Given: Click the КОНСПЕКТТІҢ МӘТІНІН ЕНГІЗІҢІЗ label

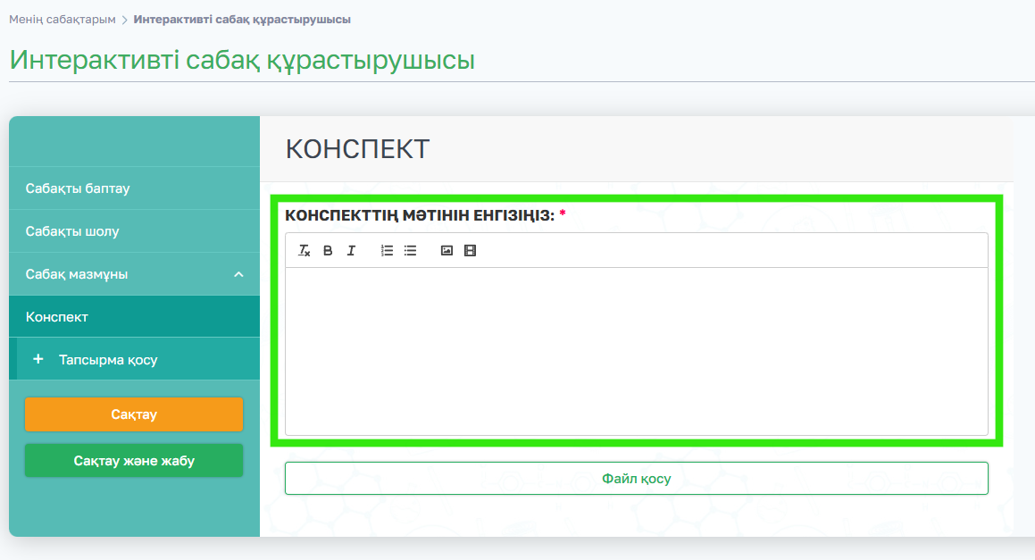Looking at the screenshot, I should (420, 215).
